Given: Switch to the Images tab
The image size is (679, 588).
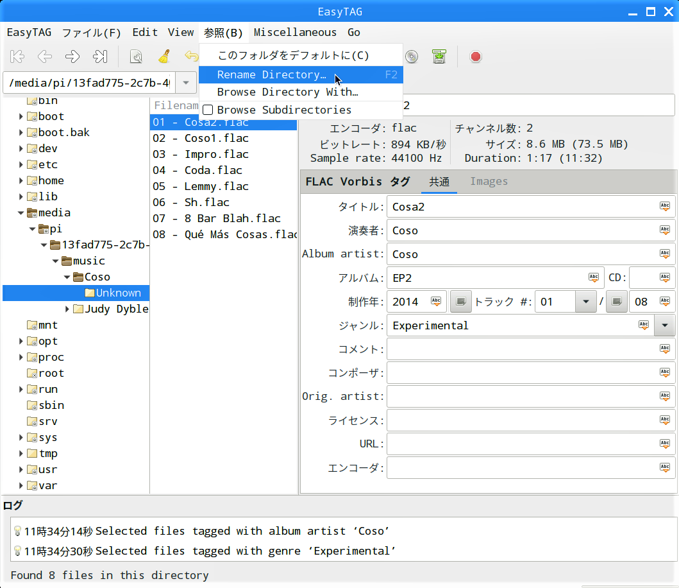Looking at the screenshot, I should coord(489,182).
